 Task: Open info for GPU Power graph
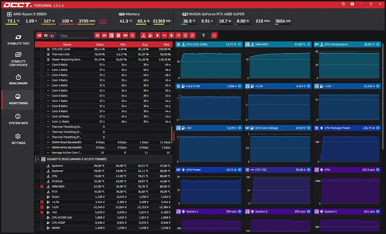pyautogui.click(x=239, y=170)
